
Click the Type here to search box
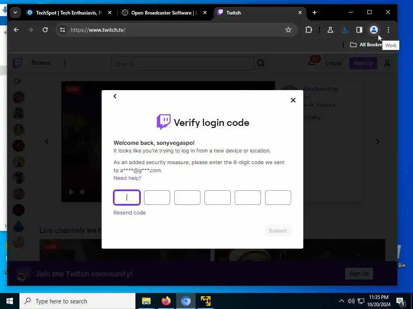(x=77, y=301)
